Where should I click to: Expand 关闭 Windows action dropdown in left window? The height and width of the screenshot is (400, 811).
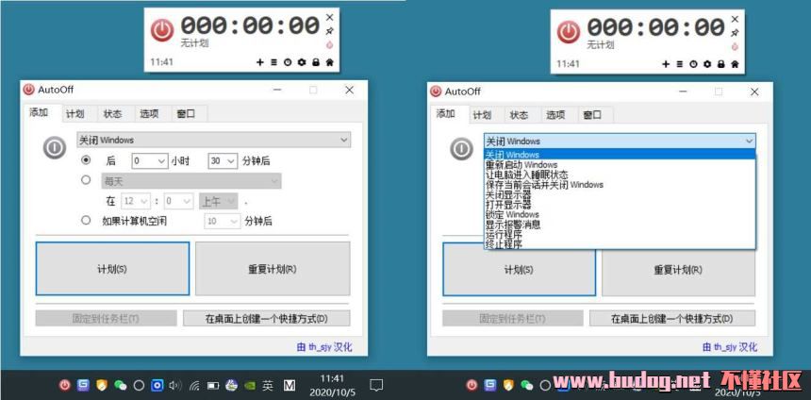214,140
